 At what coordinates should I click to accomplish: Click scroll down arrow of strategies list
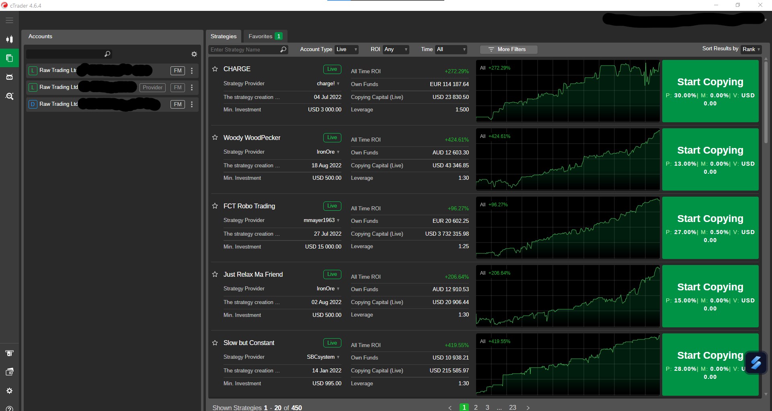[766, 394]
